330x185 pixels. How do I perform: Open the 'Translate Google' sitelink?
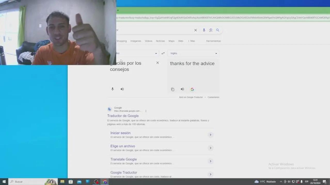(123, 159)
